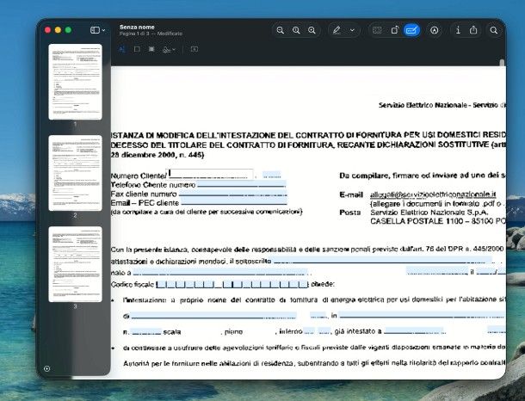525x401 pixels.
Task: Click the field following 'n.' before scala
Action: 146,331
